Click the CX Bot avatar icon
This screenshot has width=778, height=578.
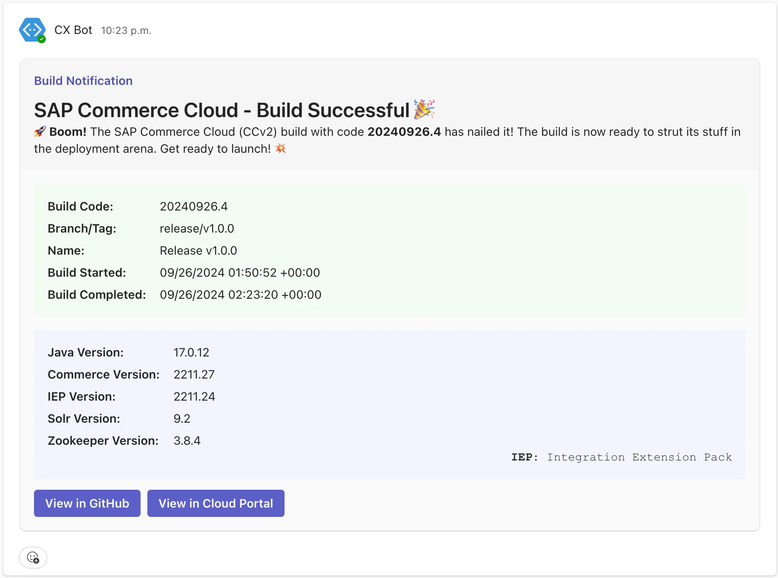coord(32,30)
